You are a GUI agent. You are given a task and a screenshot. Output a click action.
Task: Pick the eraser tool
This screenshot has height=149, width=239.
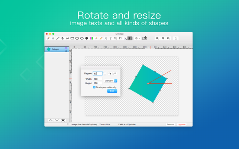[x=96, y=38]
